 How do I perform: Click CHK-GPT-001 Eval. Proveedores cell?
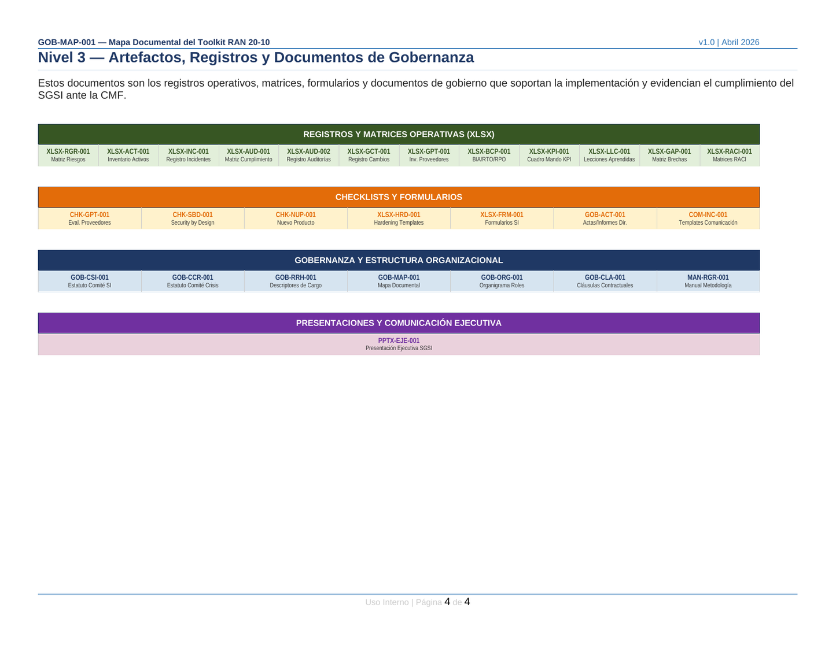(90, 218)
